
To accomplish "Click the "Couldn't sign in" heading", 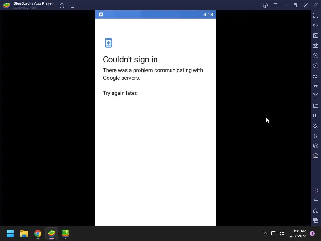I will tap(130, 59).
